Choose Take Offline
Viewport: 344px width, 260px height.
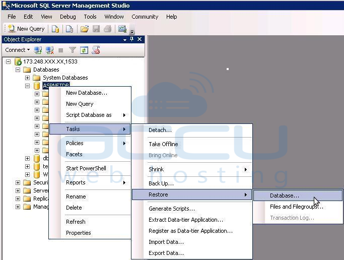click(192, 144)
